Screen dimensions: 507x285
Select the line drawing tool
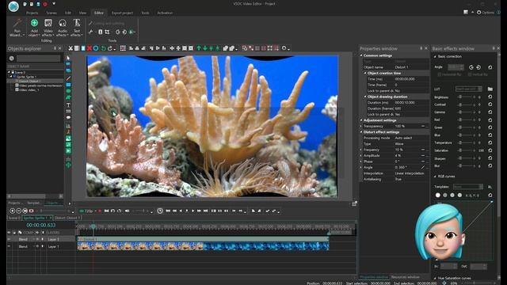[68, 78]
